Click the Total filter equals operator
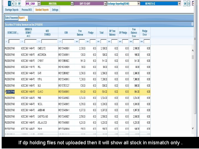The height and width of the screenshot is (149, 199). pos(98,41)
